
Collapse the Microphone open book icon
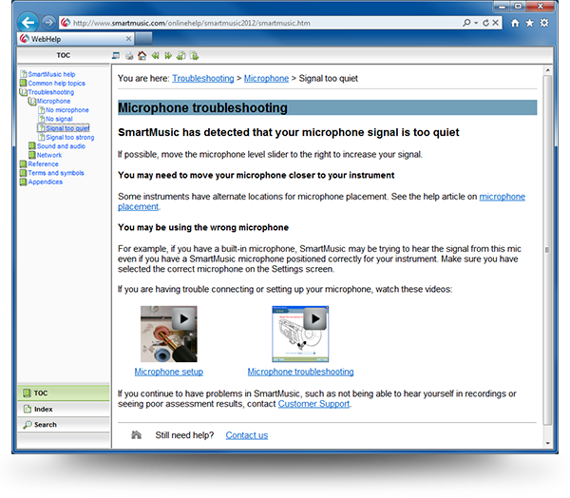pos(32,101)
